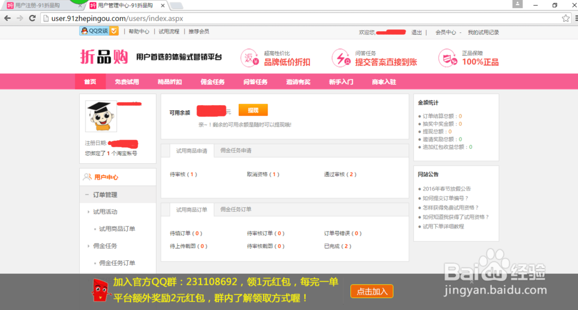
Task: Click the user avatar picture
Action: pyautogui.click(x=101, y=116)
